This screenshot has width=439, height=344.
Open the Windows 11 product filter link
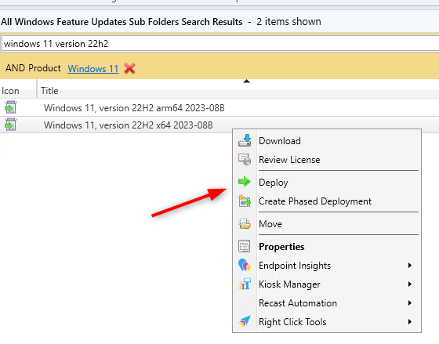[x=93, y=69]
